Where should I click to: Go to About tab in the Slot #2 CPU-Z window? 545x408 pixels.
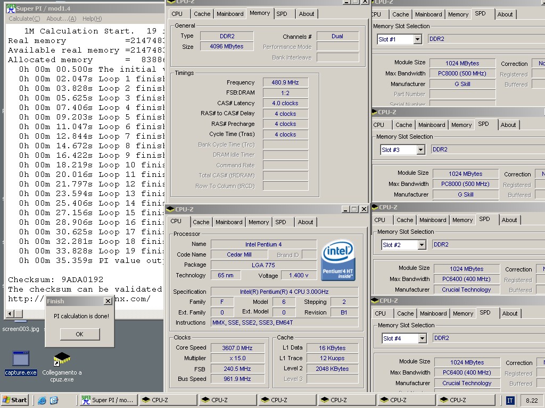[509, 220]
